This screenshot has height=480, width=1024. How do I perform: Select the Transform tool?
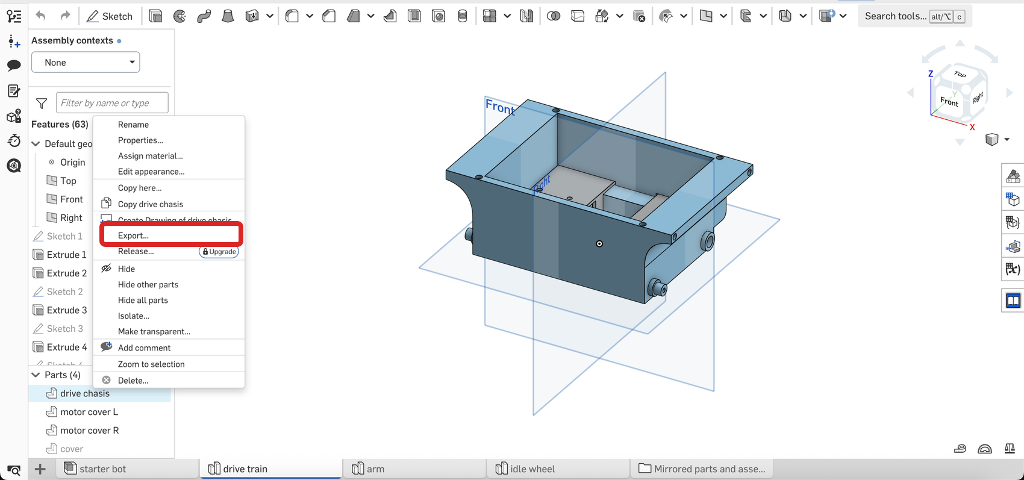point(602,16)
